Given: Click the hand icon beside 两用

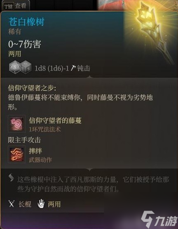Looking at the screenshot, I should coord(41,203).
